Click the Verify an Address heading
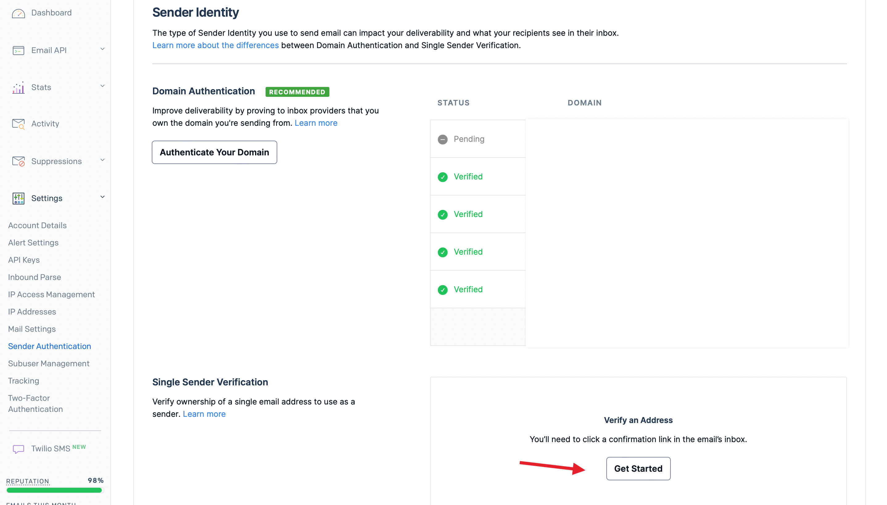 point(638,420)
